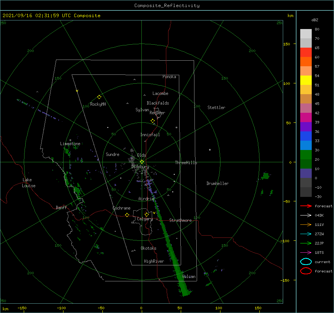Click the cyan current ellipse icon
Screen dimensions: 334x313
coord(306,262)
